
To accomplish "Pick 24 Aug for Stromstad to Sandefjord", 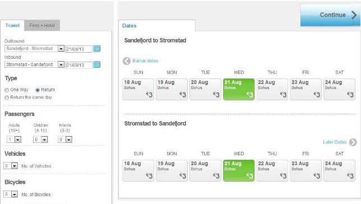I will pyautogui.click(x=339, y=170).
